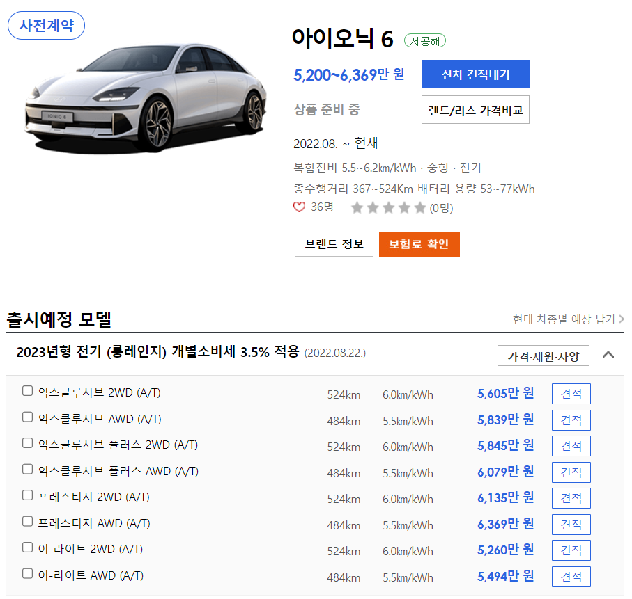
Task: Click 견적 for 6,135만 원 trim
Action: [571, 498]
